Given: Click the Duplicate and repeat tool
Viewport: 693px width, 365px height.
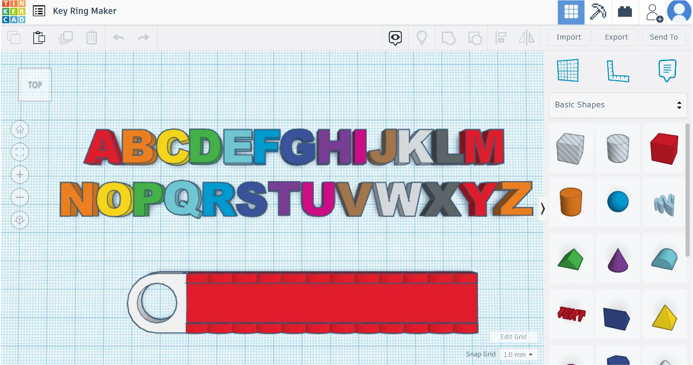Looking at the screenshot, I should 66,38.
